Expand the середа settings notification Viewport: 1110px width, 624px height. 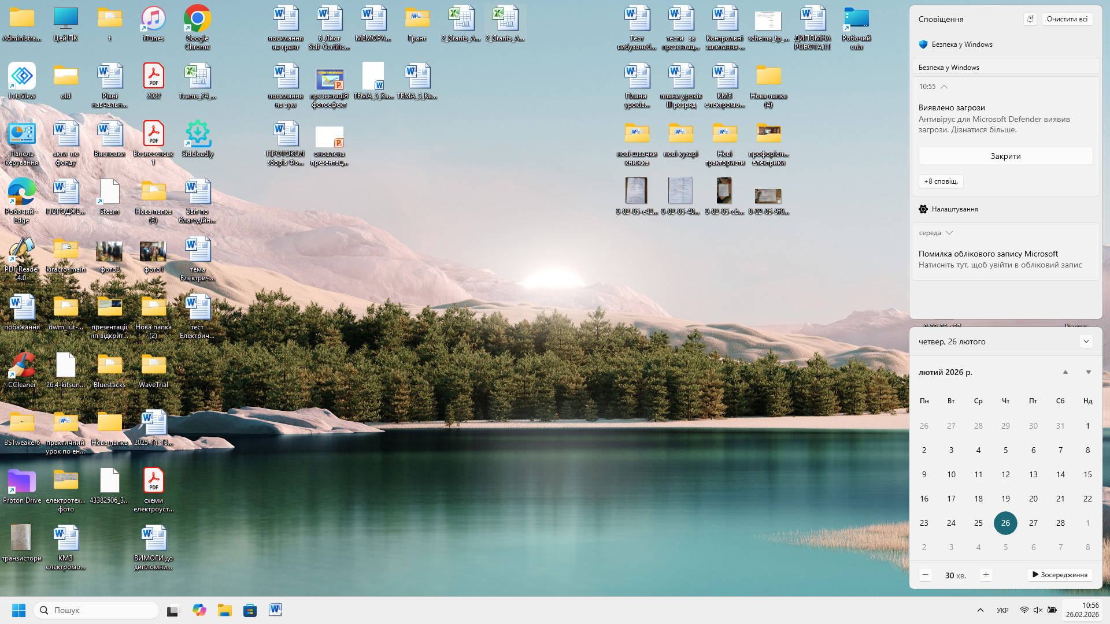949,233
